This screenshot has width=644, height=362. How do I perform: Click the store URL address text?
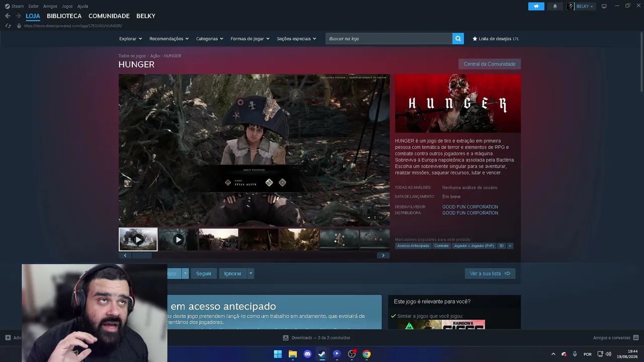coord(73,26)
